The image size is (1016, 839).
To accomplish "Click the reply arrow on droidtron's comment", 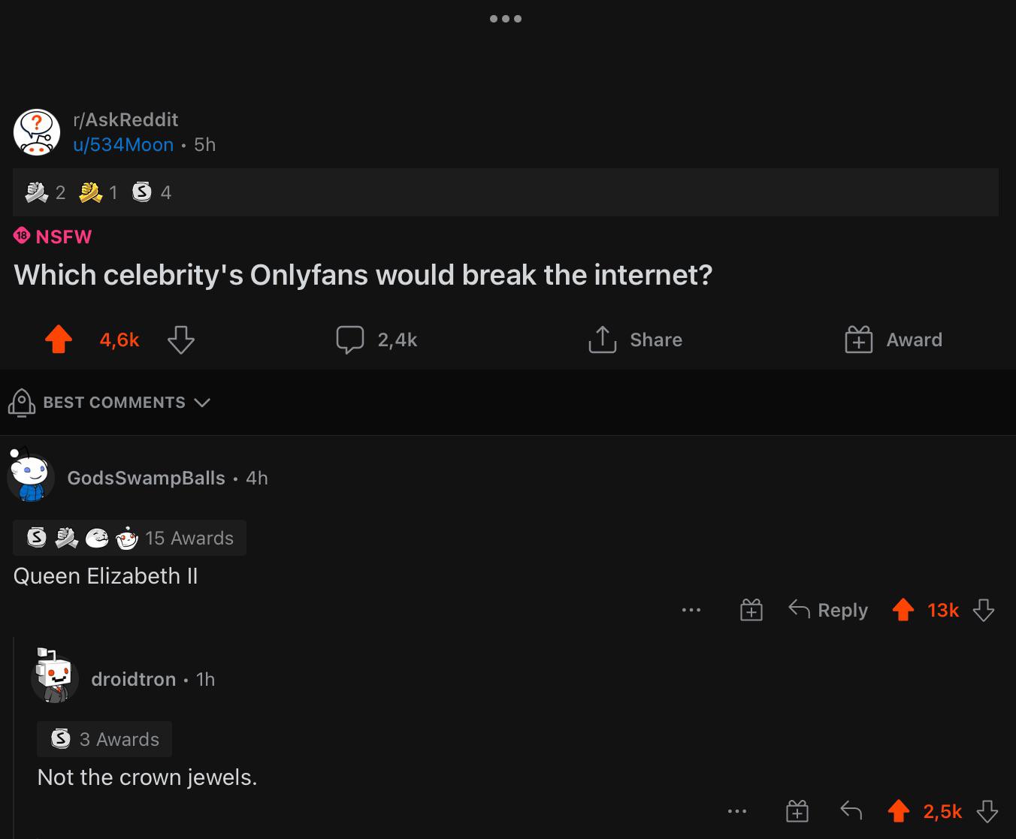I will (851, 811).
